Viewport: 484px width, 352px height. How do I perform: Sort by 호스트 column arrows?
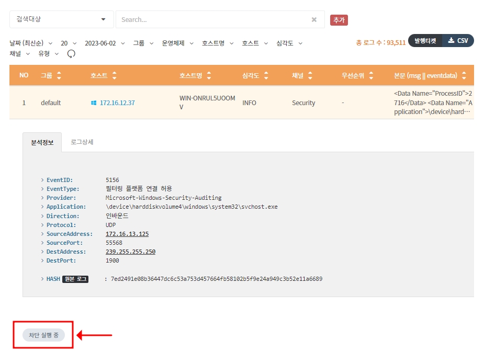coord(114,76)
